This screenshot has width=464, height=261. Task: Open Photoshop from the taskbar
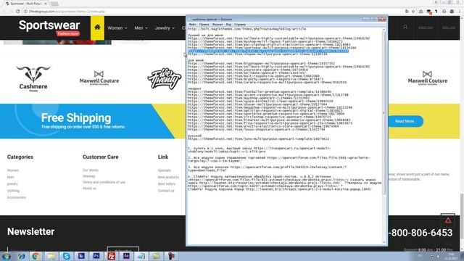96,256
